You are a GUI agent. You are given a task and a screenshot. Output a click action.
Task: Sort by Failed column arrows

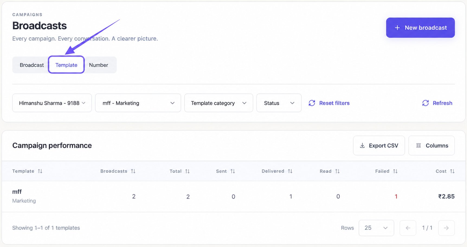pyautogui.click(x=395, y=171)
